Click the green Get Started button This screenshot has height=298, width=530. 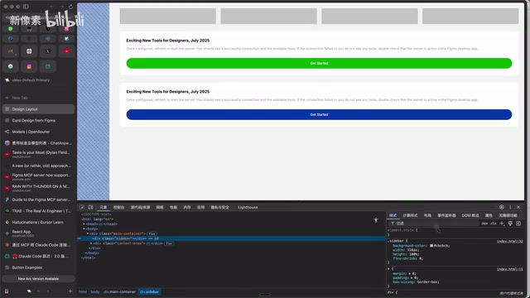pyautogui.click(x=319, y=63)
